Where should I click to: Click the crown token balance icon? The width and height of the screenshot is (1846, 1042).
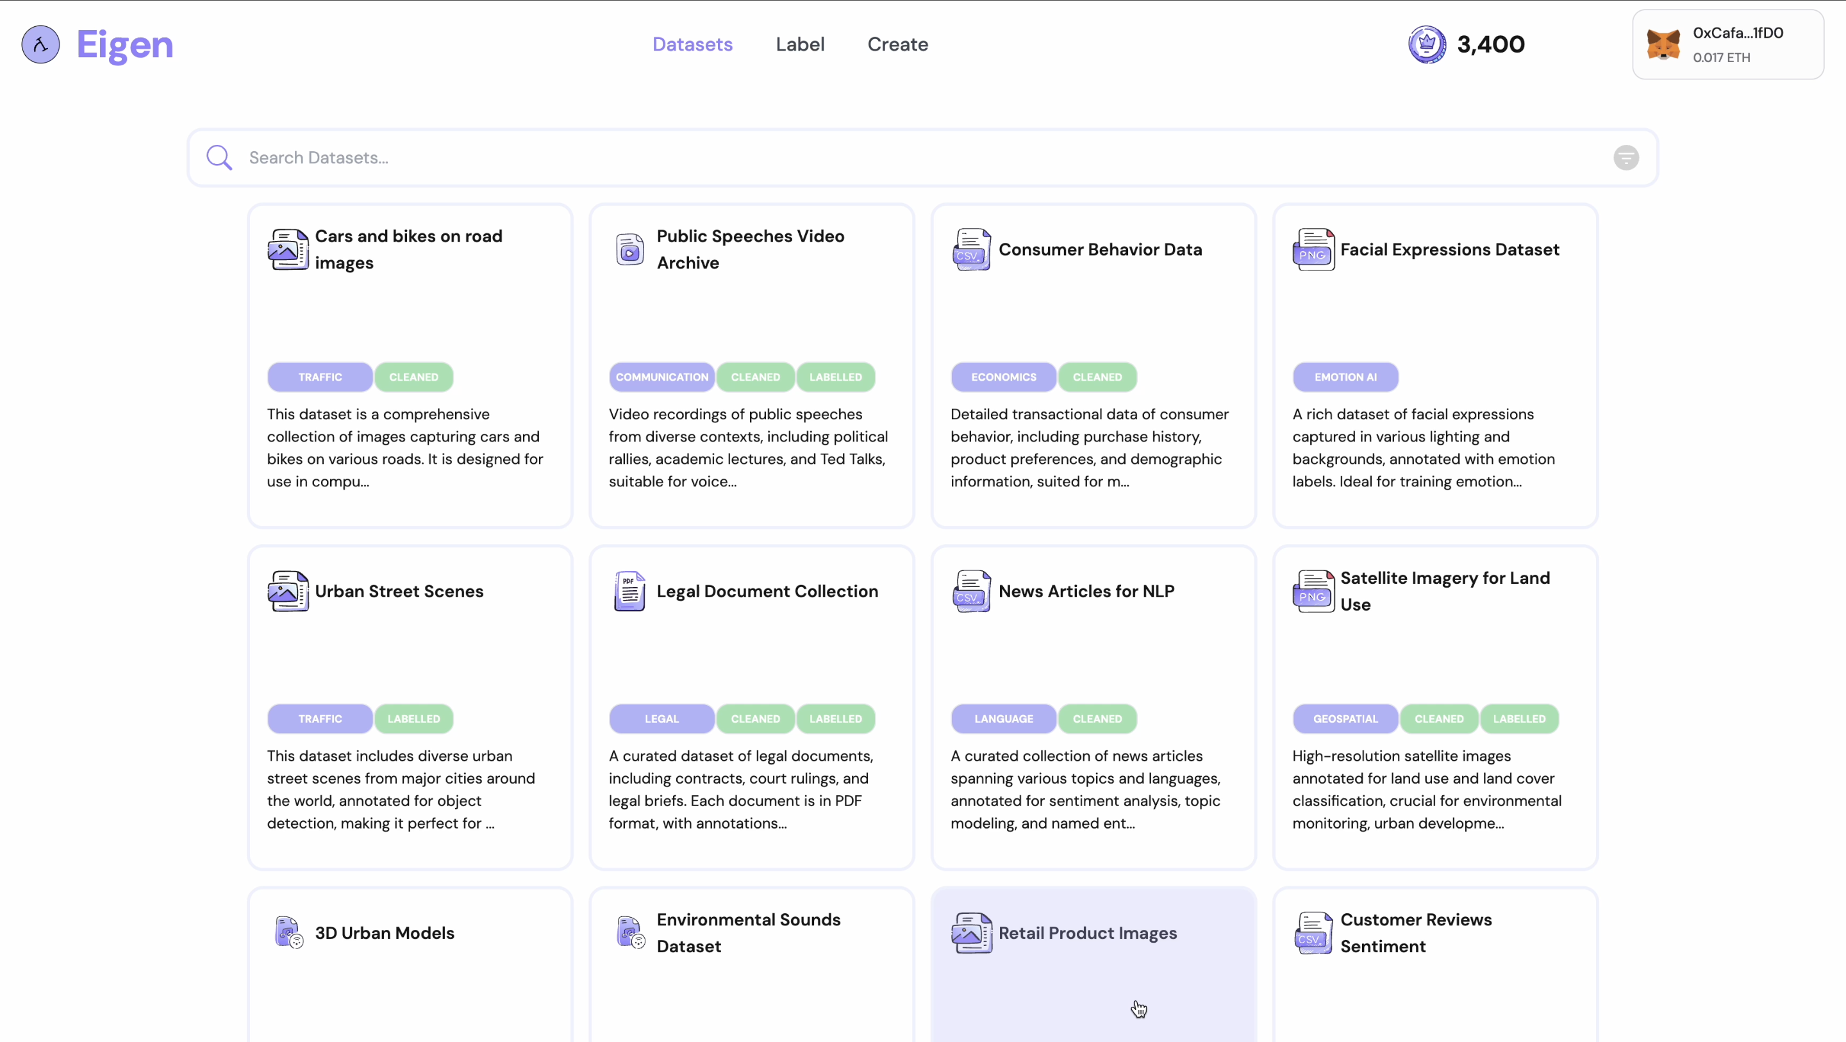[1426, 44]
